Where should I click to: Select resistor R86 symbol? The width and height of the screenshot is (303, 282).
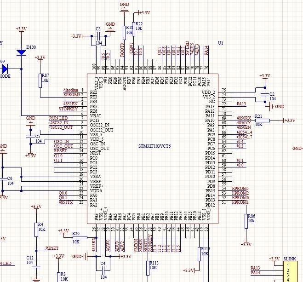coord(246,221)
